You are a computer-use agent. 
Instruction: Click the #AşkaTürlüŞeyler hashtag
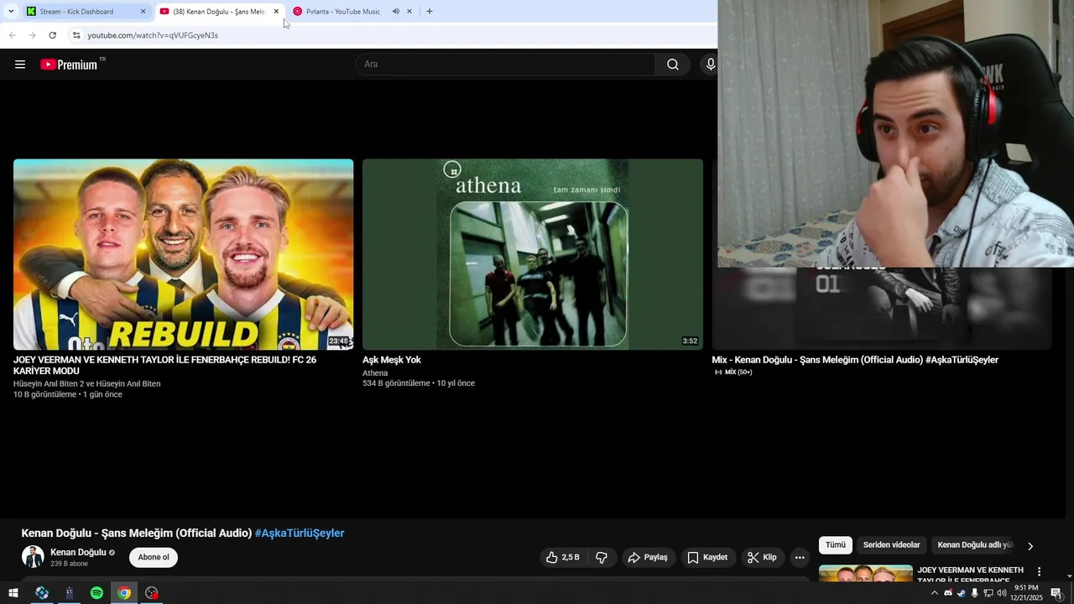tap(300, 534)
